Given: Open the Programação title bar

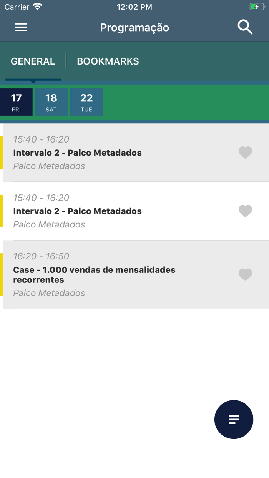Looking at the screenshot, I should click(x=134, y=27).
